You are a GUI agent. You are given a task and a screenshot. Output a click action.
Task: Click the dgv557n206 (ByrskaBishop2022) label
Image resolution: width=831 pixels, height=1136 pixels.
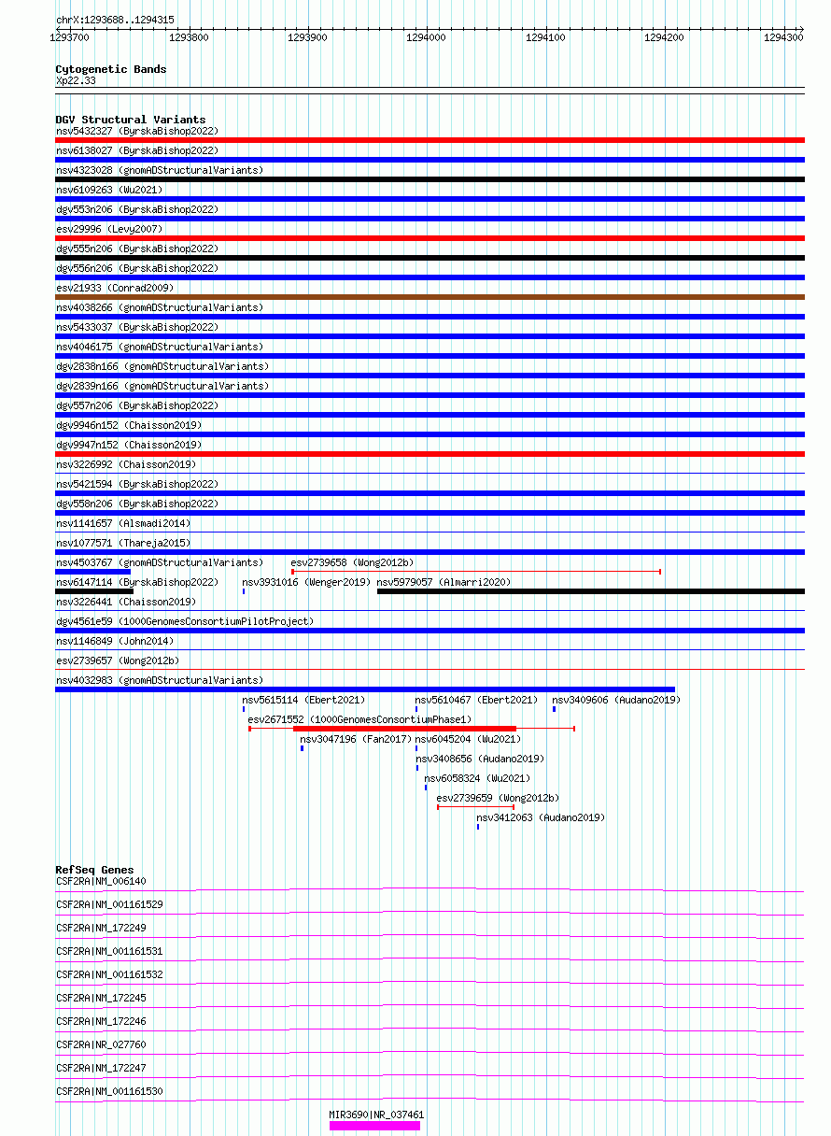click(137, 405)
